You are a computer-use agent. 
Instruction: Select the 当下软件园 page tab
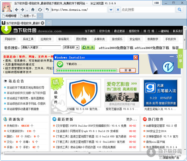pos(23,23)
